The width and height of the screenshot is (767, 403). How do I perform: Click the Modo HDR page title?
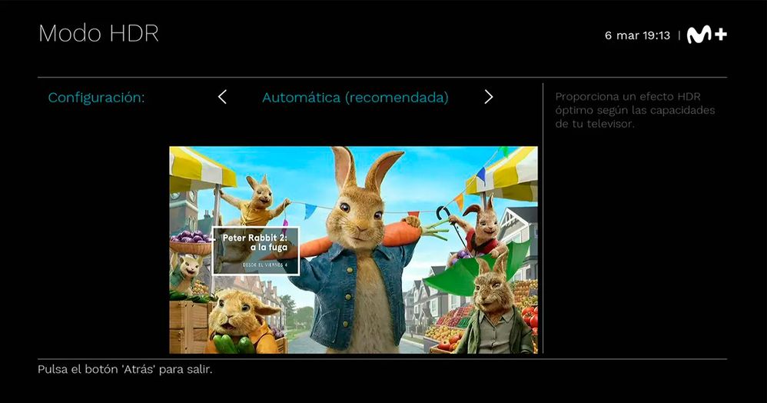99,34
